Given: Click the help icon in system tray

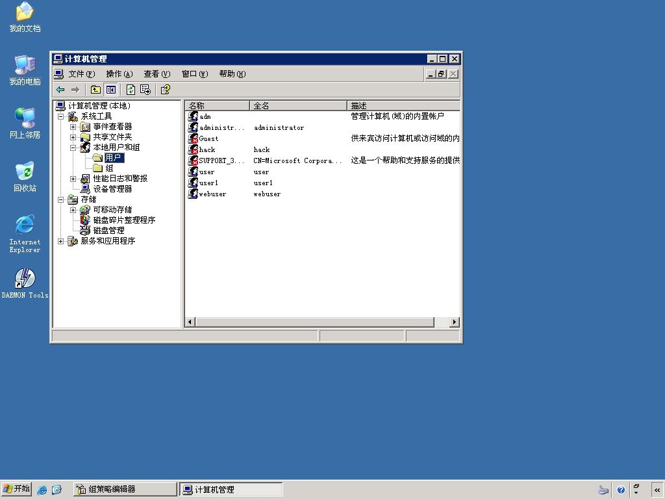Looking at the screenshot, I should click(x=621, y=490).
